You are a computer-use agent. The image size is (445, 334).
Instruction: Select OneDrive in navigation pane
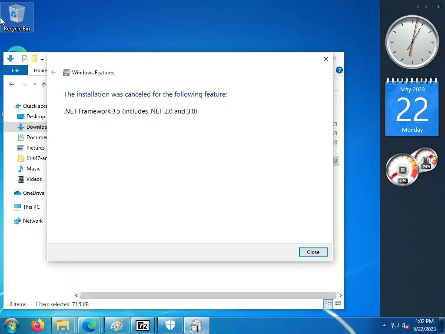pyautogui.click(x=29, y=193)
